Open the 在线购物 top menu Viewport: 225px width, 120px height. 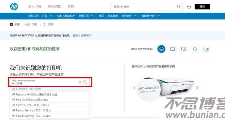[x=54, y=6]
